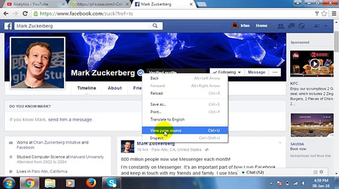This screenshot has height=189, width=339.
Task: Open the Chat (12) bar
Action: (282, 172)
